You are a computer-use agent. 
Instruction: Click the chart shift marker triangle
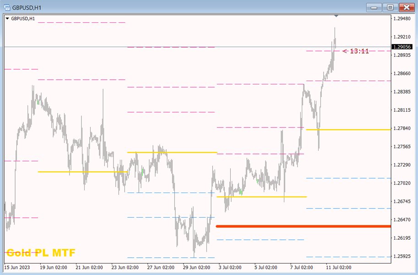(336, 16)
